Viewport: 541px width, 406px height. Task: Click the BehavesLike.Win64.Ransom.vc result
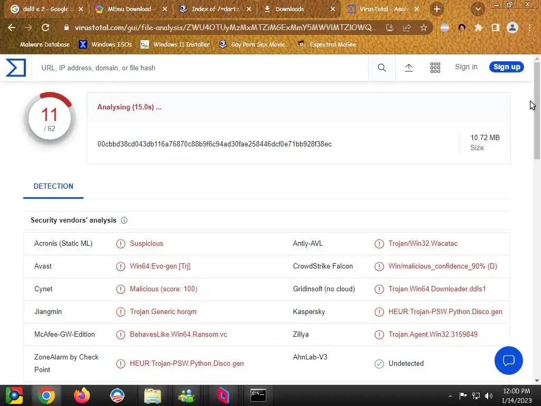coord(179,335)
